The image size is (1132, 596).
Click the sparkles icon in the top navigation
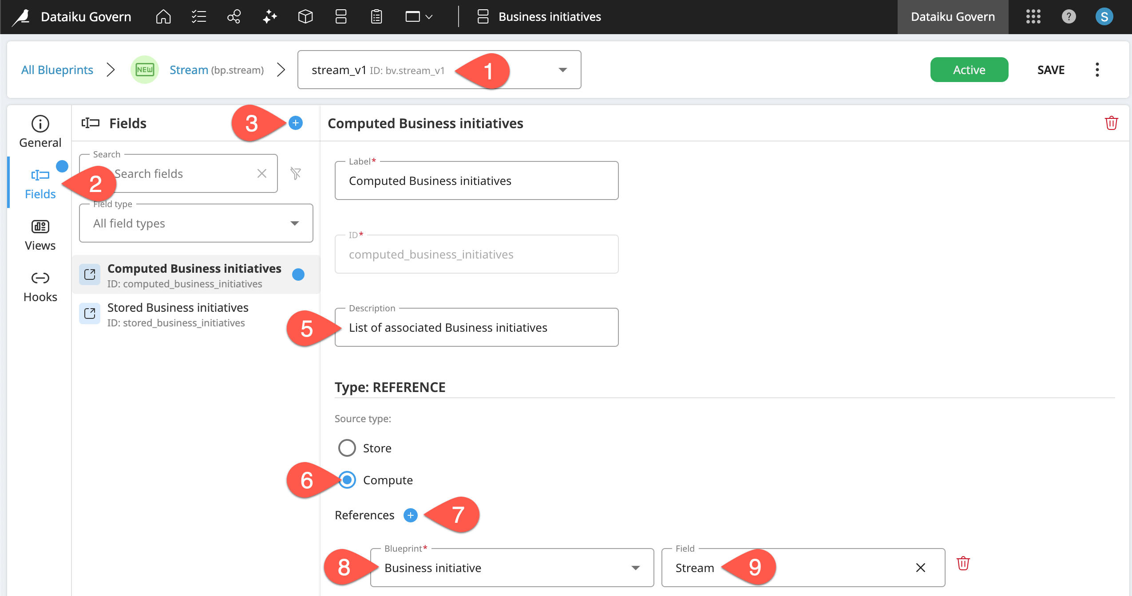[x=269, y=17]
